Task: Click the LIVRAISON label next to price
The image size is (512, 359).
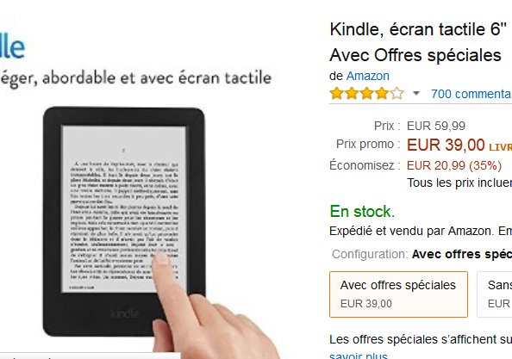Action: (500, 147)
